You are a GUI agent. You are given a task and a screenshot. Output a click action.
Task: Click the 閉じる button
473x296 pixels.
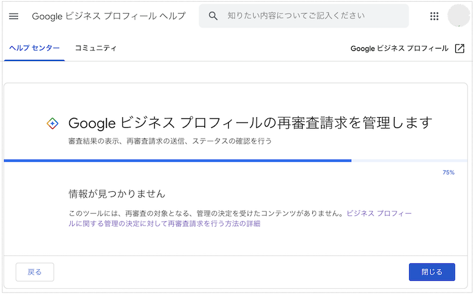pyautogui.click(x=432, y=272)
